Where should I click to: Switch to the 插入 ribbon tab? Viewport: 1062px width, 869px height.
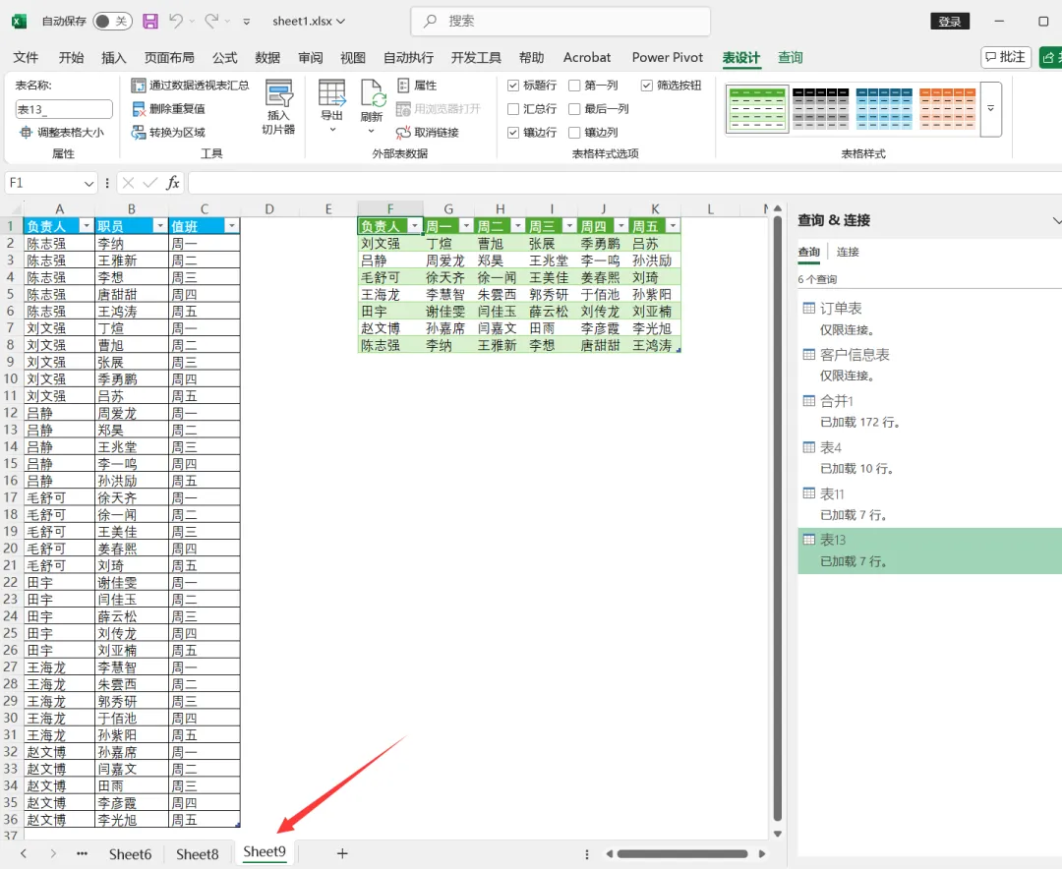[x=114, y=58]
